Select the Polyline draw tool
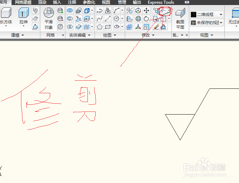Screen dimensions: 239x183 pos(100,11)
